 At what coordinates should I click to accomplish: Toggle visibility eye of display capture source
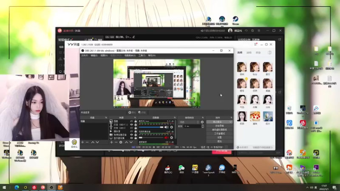131,138
